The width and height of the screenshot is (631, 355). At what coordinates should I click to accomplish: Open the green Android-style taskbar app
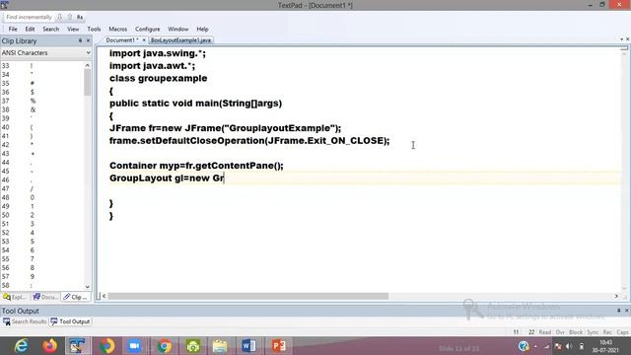coord(193,346)
